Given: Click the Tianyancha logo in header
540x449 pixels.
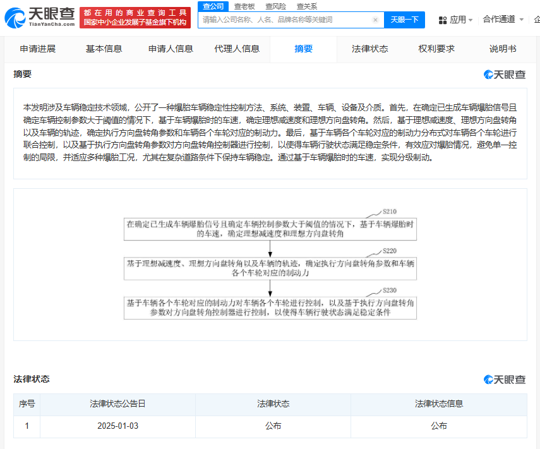Looking at the screenshot, I should click(39, 18).
